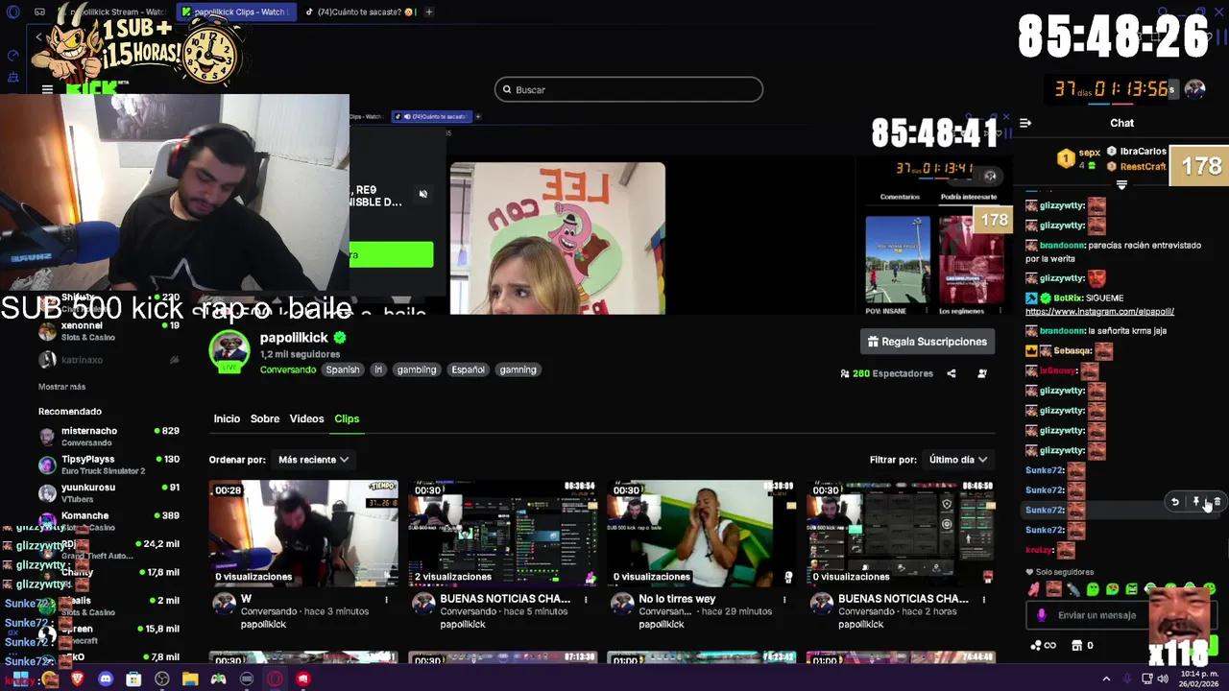Go to the Sobre tab
The width and height of the screenshot is (1229, 691).
[265, 418]
